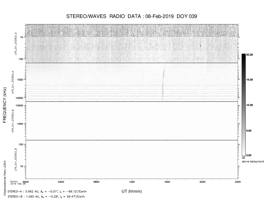Click the 'HFR_Ch1_STEREO_A' panel label
The height and width of the screenshot is (204, 264).
click(x=13, y=82)
